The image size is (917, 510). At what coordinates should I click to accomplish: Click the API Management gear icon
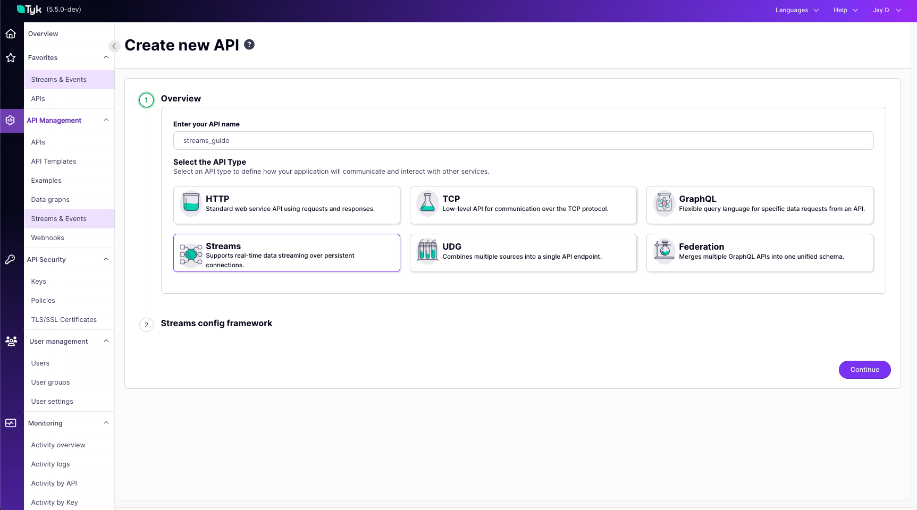[11, 120]
